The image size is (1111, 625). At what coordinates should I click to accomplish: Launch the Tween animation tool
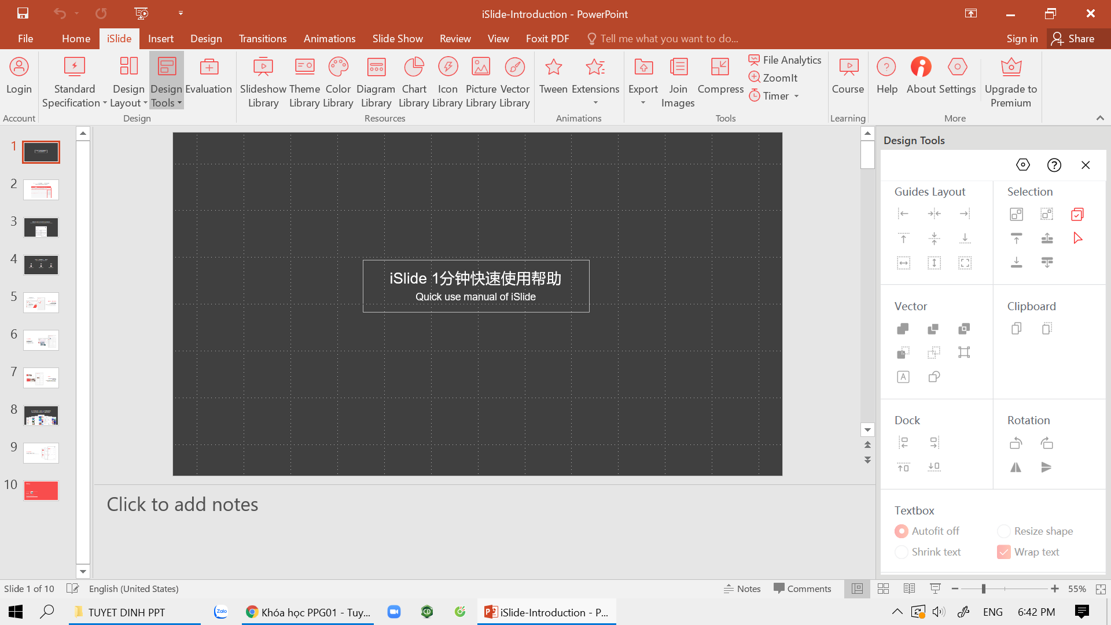[553, 75]
